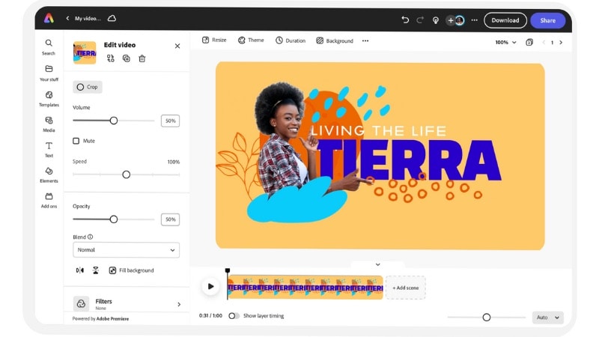Open Search in the left sidebar
Screen dimensions: 599x337
coord(49,47)
